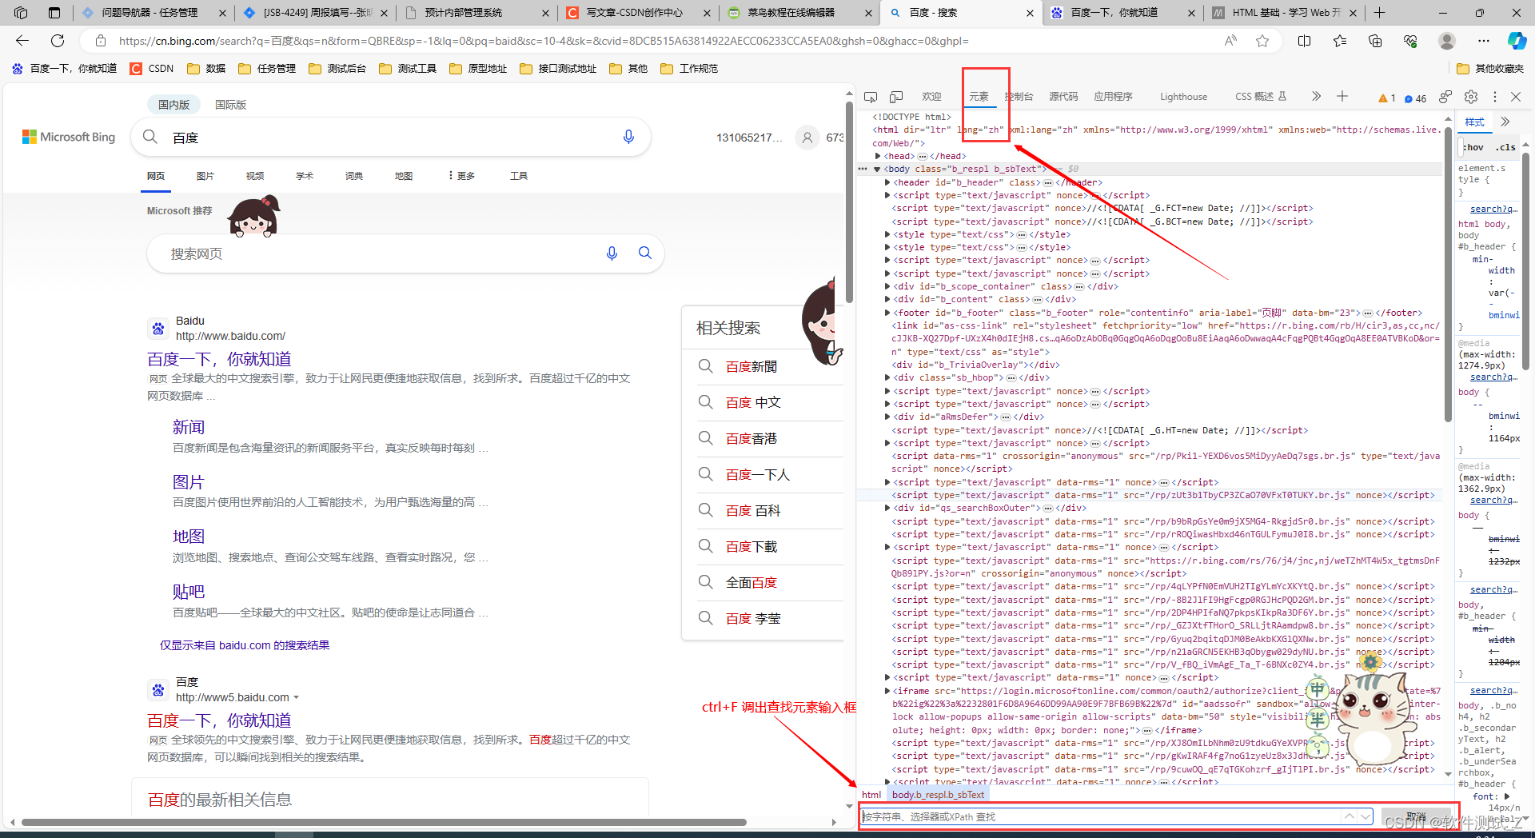Open browser collections icon
The image size is (1535, 838).
(x=1375, y=41)
